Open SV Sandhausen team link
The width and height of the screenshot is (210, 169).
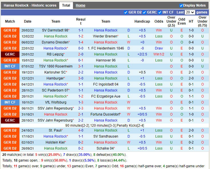click(x=106, y=136)
